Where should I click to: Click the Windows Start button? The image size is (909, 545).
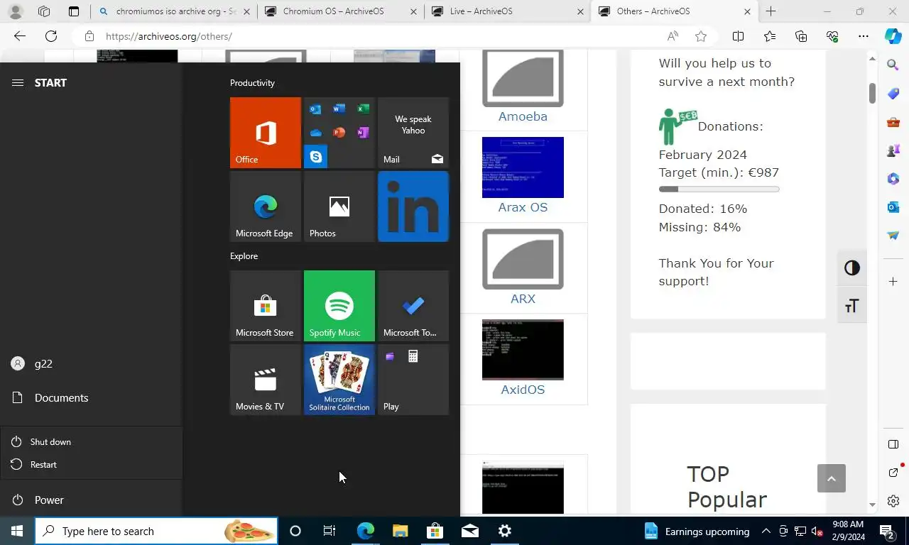[17, 531]
